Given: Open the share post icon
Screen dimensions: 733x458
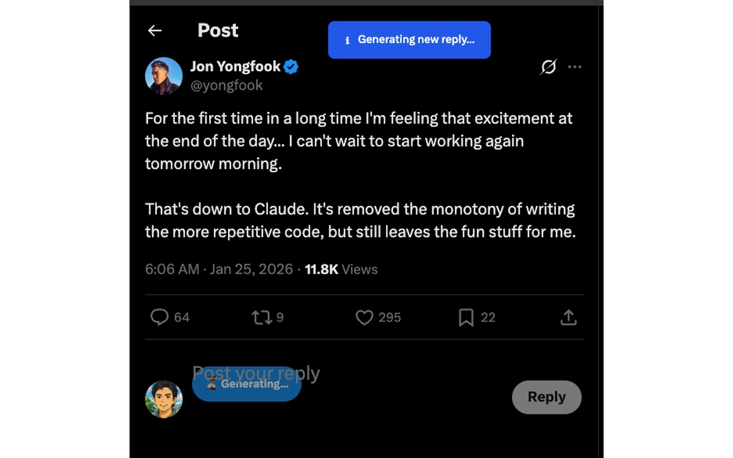Looking at the screenshot, I should click(x=568, y=317).
